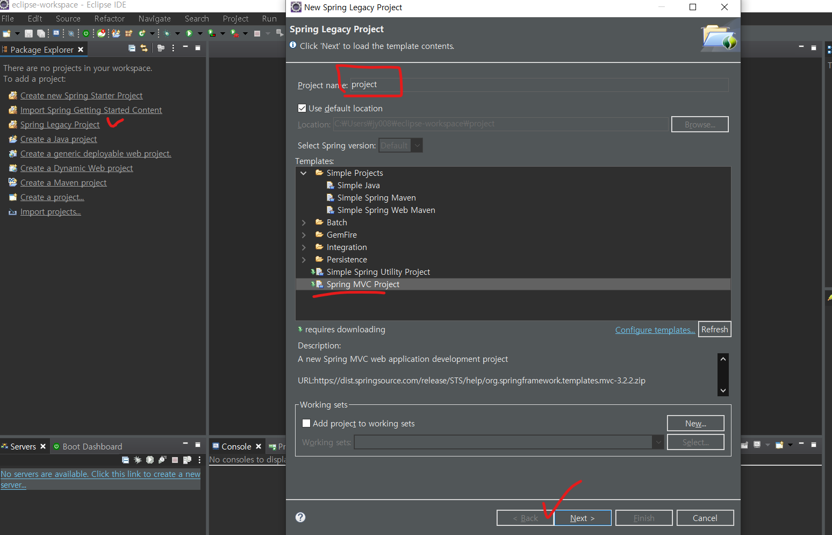The width and height of the screenshot is (832, 535).
Task: Click the help question mark icon in dialog
Action: click(x=300, y=517)
